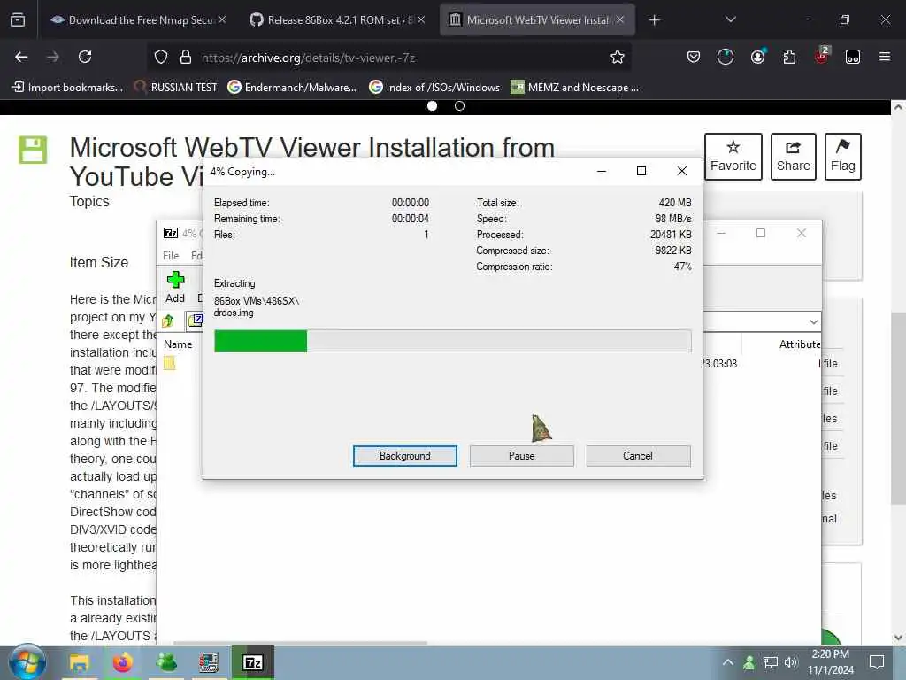The image size is (906, 680).
Task: Click the extension icon next to the menu
Action: [852, 57]
